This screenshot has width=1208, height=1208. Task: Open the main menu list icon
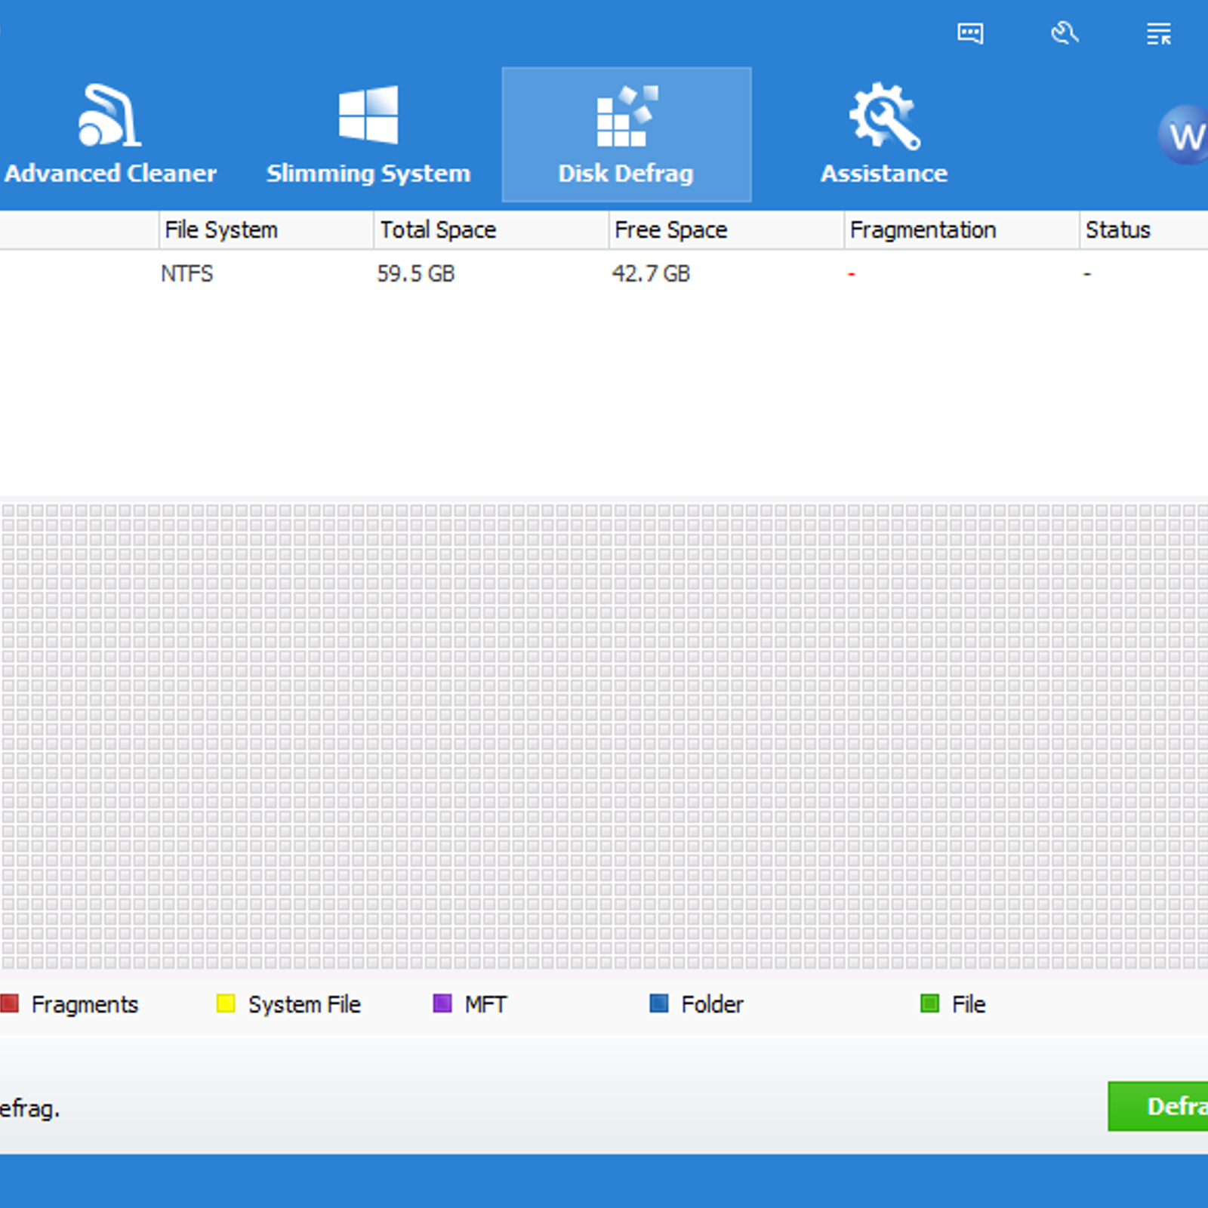coord(1159,33)
